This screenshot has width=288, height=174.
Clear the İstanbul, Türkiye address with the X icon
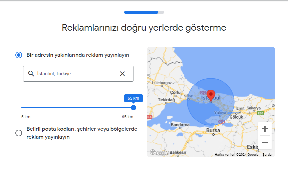122,74
